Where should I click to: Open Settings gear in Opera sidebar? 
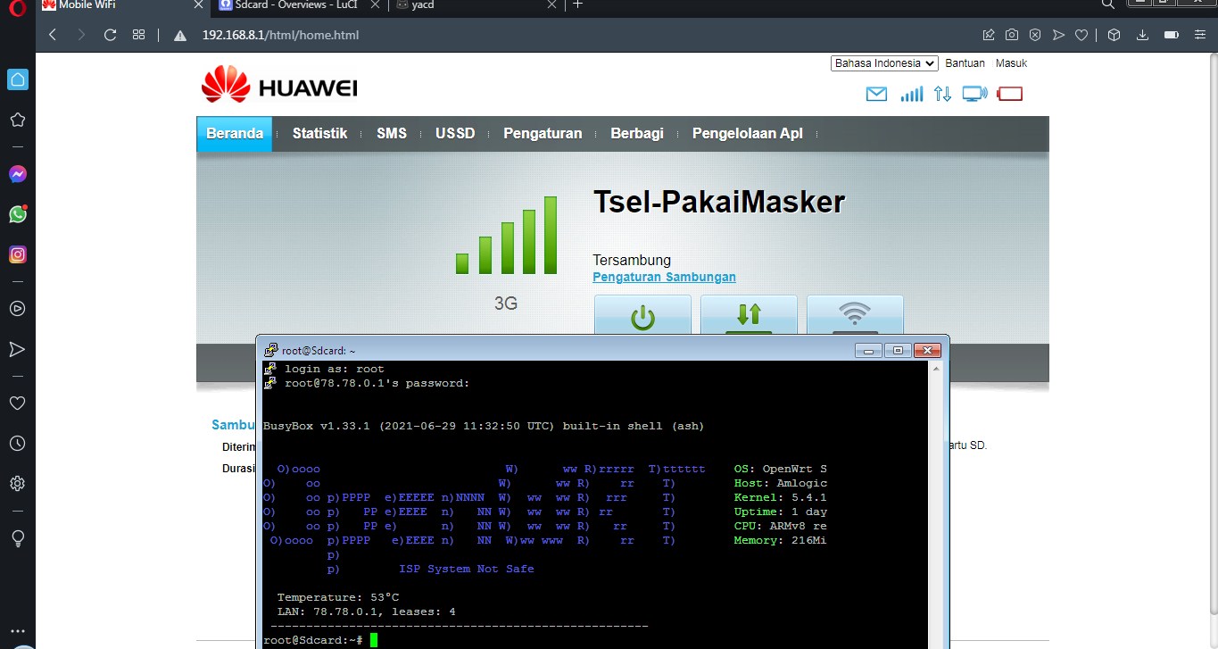pos(17,484)
